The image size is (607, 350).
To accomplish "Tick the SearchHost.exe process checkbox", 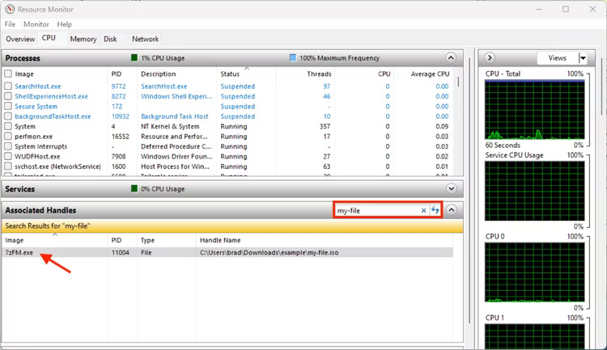I will [8, 86].
